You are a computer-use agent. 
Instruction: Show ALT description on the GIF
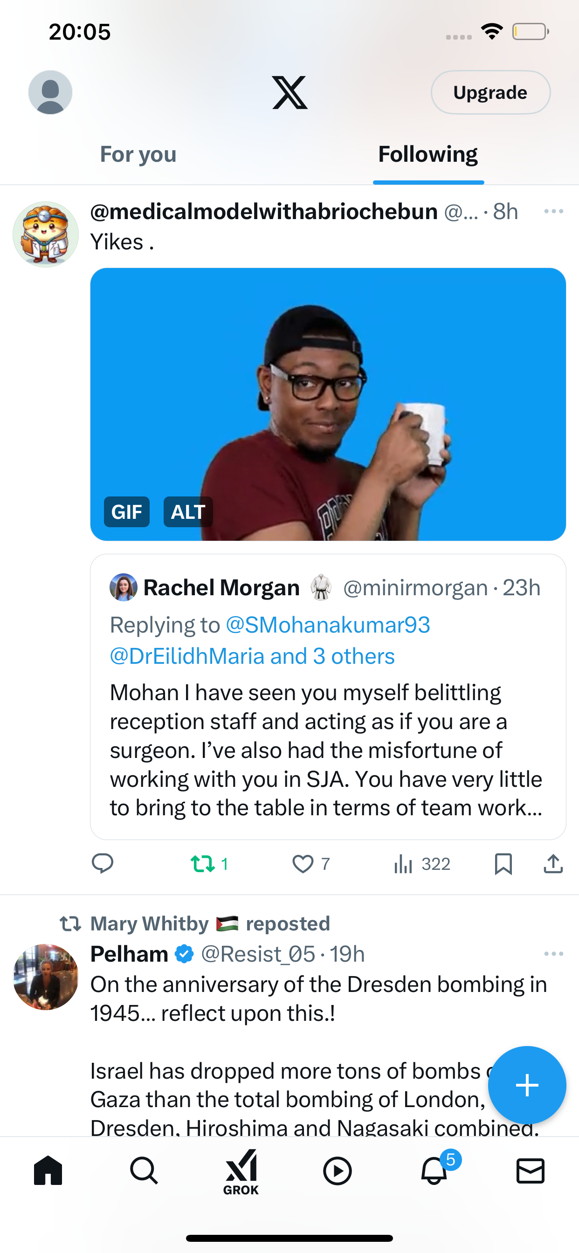(188, 512)
